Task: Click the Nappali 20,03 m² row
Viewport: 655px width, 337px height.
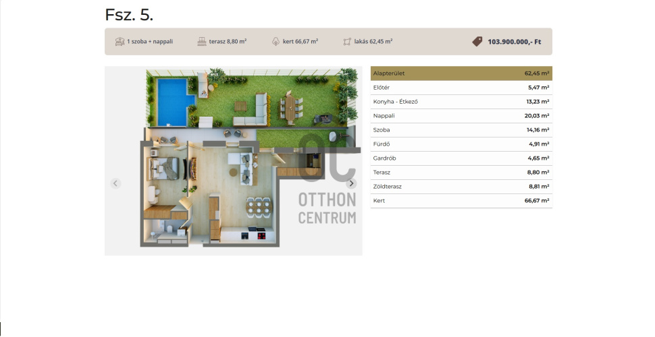Action: pyautogui.click(x=461, y=116)
